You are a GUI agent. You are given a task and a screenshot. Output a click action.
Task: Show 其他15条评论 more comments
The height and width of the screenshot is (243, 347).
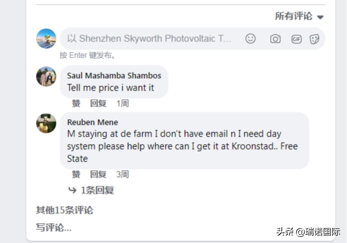pos(64,211)
